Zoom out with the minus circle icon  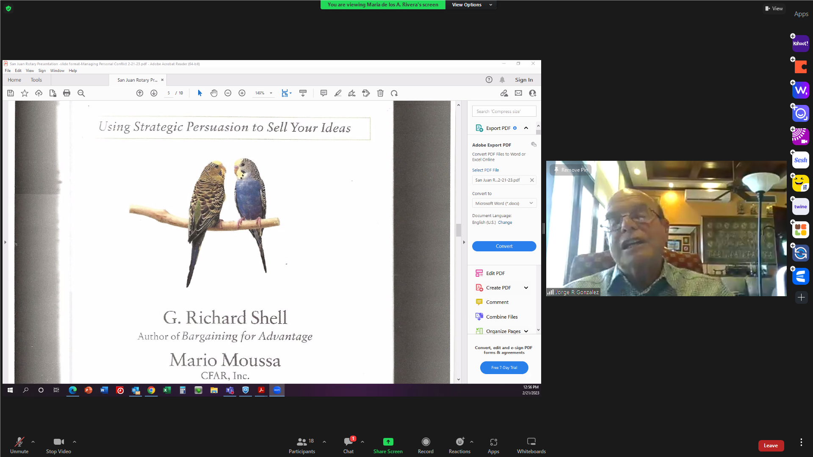point(228,93)
